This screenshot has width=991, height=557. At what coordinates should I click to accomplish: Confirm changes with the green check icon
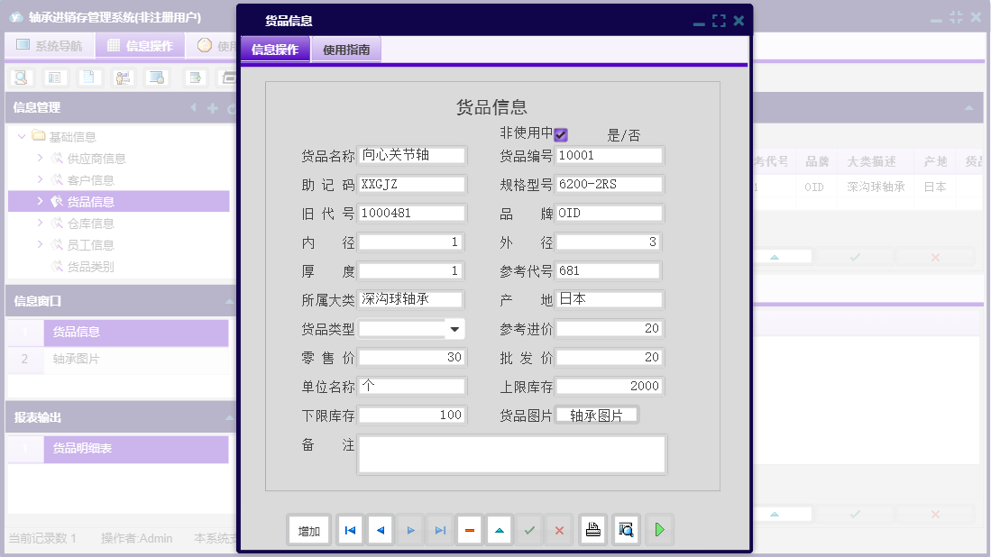[529, 530]
